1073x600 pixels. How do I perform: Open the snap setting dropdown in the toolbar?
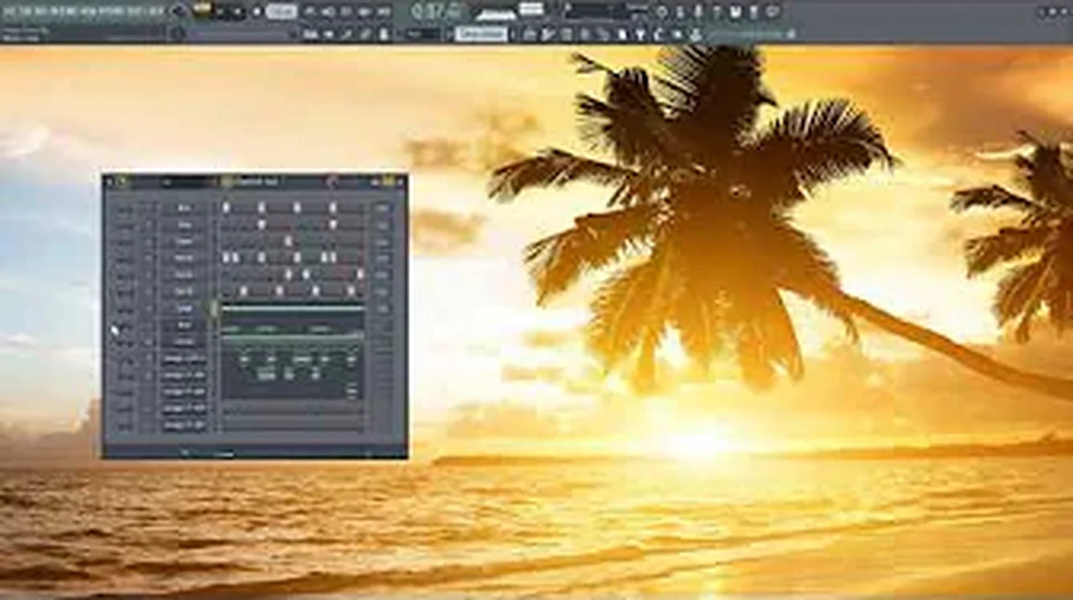tap(423, 34)
